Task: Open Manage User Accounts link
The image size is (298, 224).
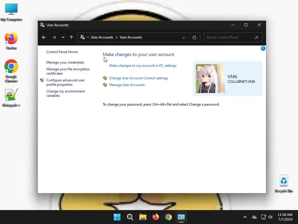Action: 127,85
